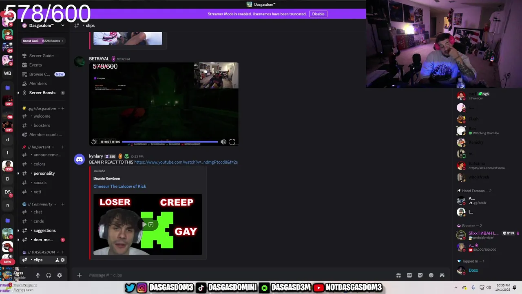Open welcome channel
The height and width of the screenshot is (294, 522).
[42, 116]
